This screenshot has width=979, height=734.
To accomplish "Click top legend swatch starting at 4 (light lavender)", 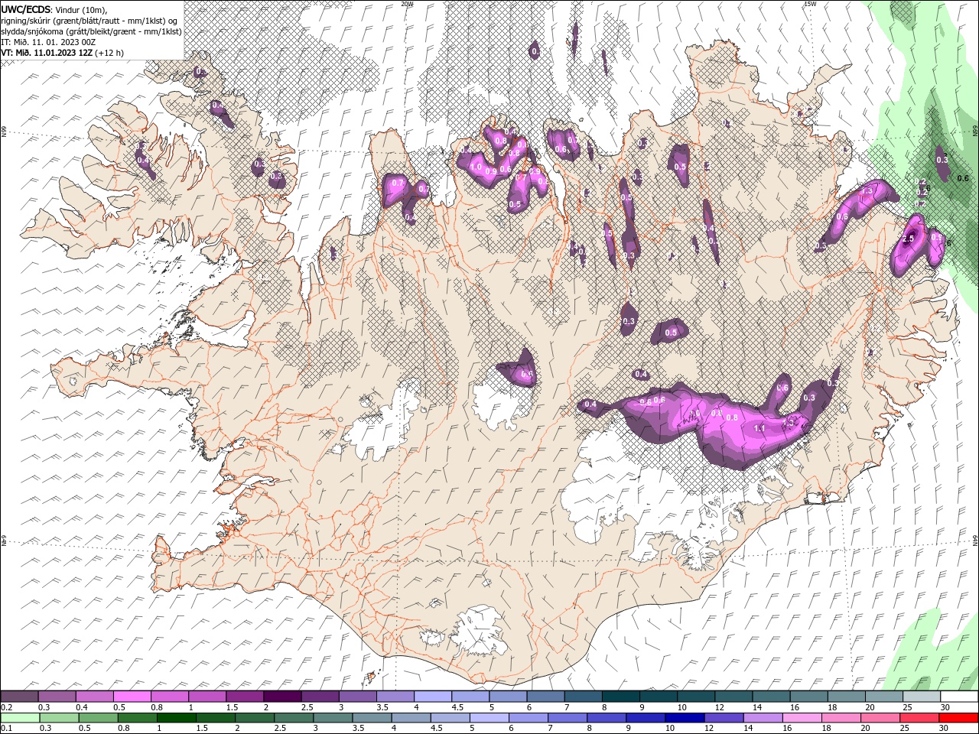I will pos(433,697).
